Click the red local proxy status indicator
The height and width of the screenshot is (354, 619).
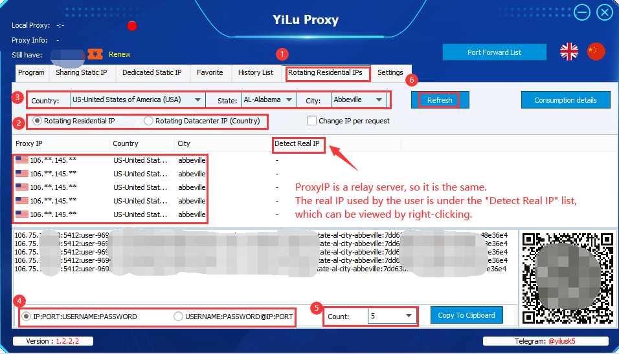pos(132,26)
